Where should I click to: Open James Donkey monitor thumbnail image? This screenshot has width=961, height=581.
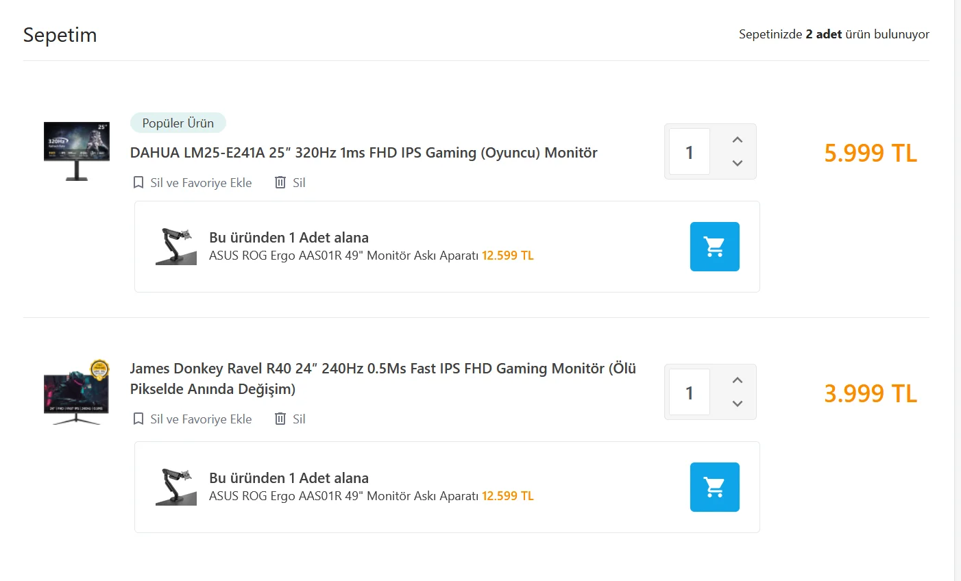(77, 392)
